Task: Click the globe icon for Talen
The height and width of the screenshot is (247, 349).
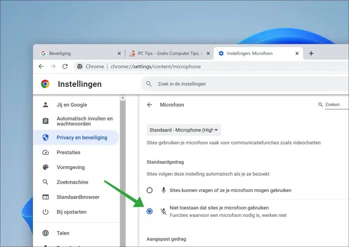Action: pyautogui.click(x=45, y=233)
